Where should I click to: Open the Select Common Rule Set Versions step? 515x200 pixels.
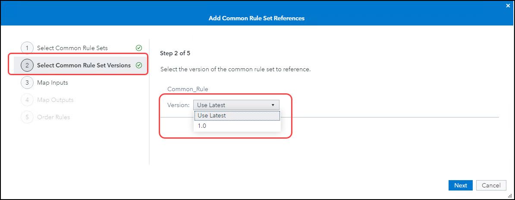84,65
